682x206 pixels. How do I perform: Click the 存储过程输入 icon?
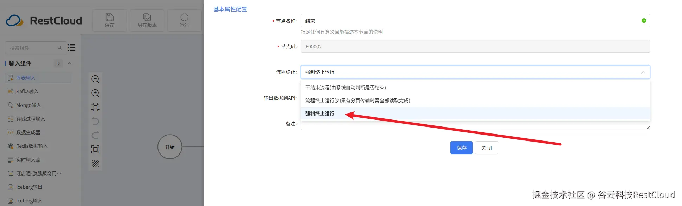click(x=11, y=119)
